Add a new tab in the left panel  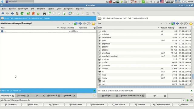click(94, 96)
